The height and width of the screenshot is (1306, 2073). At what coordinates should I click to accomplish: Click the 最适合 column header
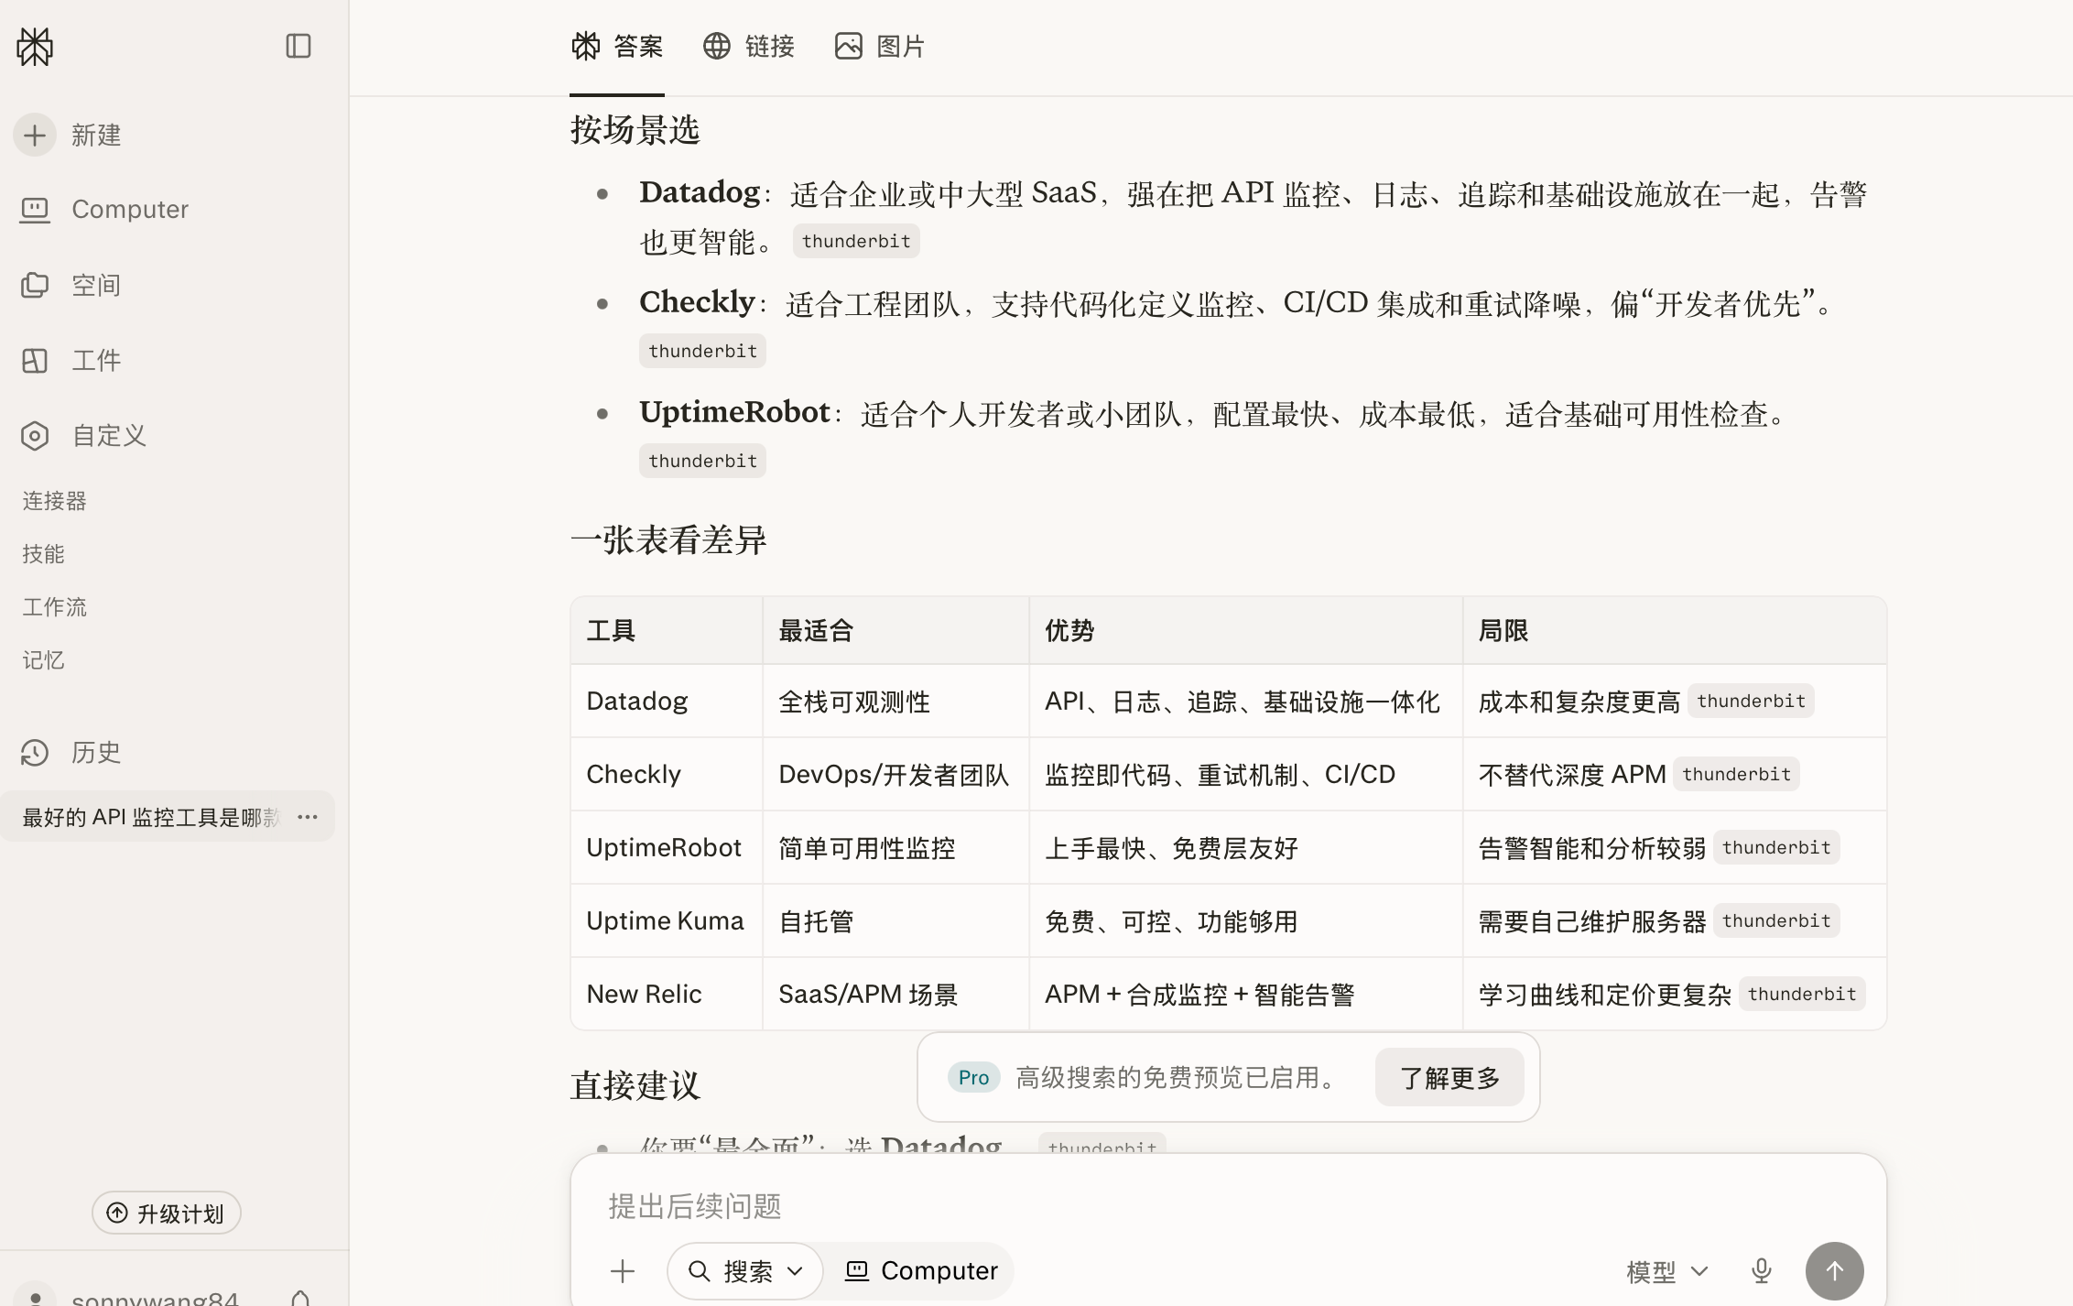[895, 630]
